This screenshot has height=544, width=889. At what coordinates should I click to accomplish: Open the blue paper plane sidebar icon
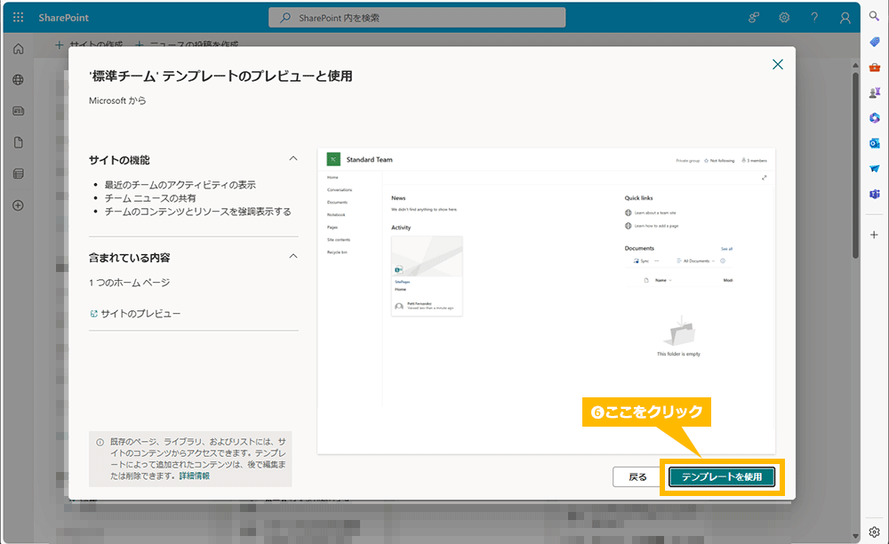[874, 169]
